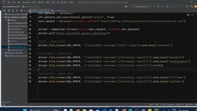The height and width of the screenshot is (111, 197).
Task: Open the Help menu
Action: [71, 2]
